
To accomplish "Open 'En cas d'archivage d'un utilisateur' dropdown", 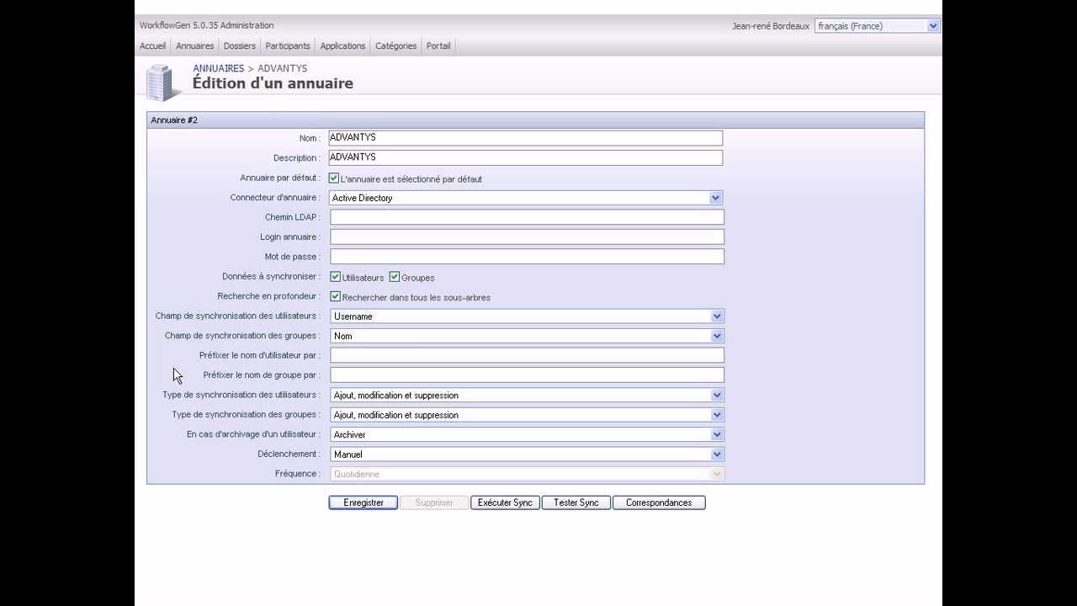I will pyautogui.click(x=527, y=434).
